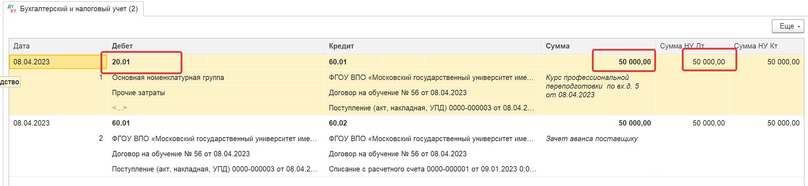Select the debit account 20.01 cell
808x186 pixels.
(x=137, y=62)
